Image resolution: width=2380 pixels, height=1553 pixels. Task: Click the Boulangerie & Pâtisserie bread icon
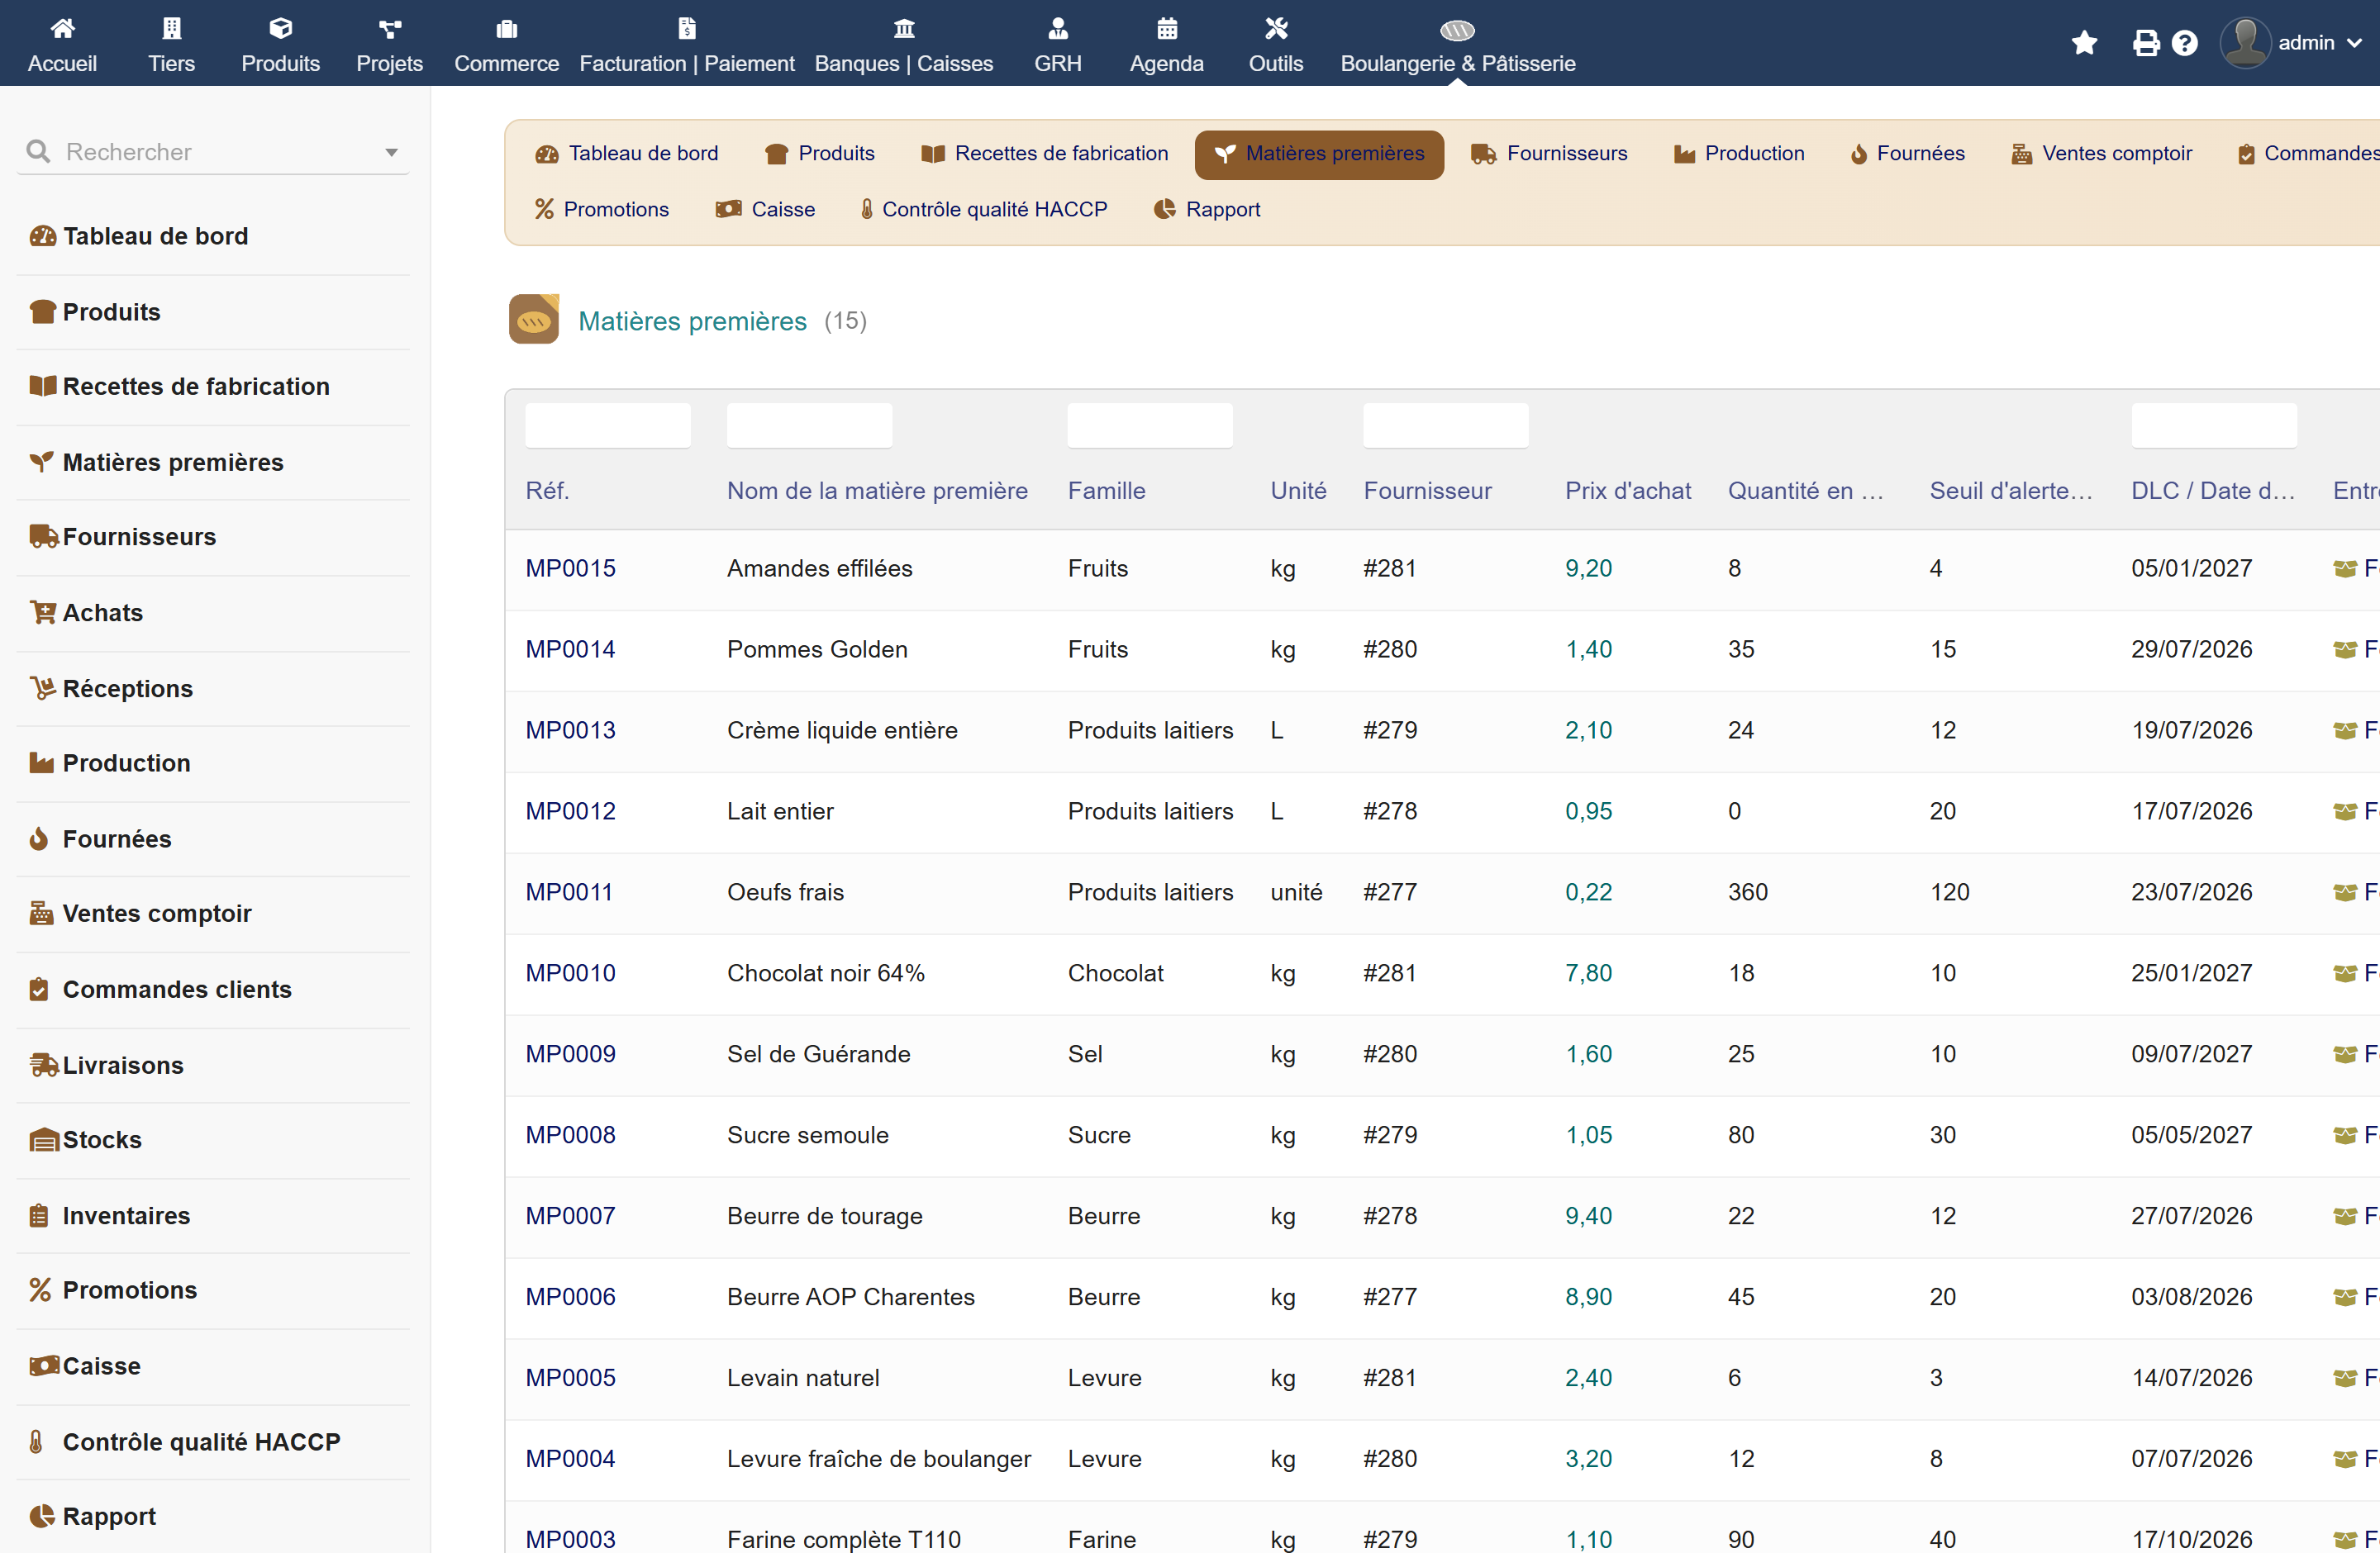tap(1457, 30)
